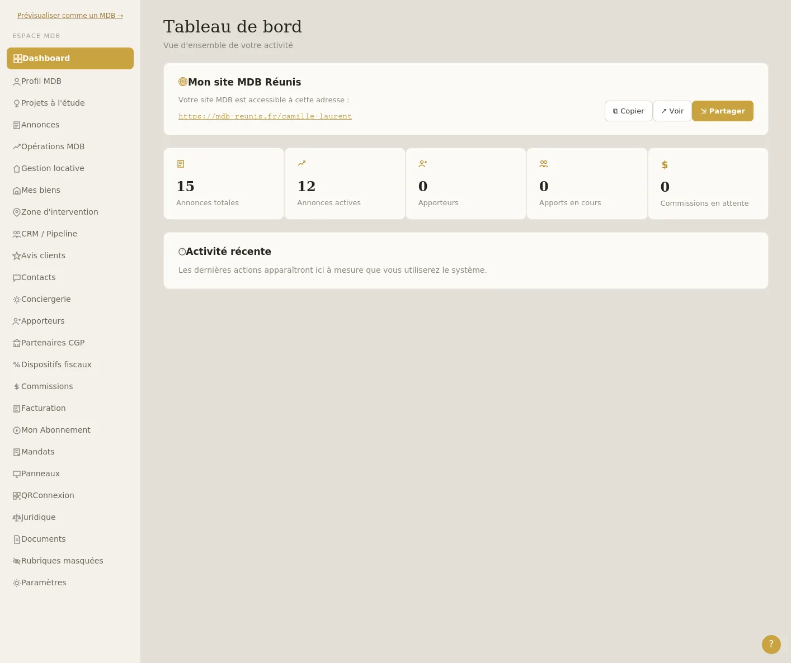Select Facturation in the sidebar
This screenshot has height=663, width=791.
click(70, 408)
